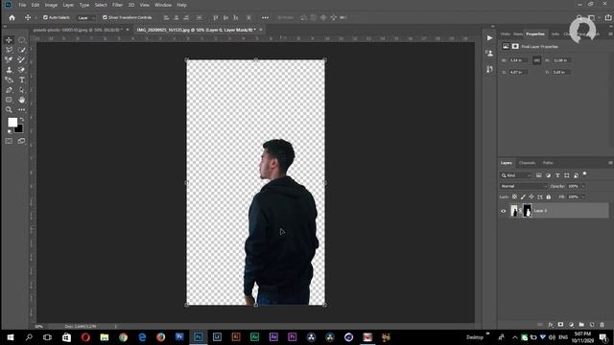Screen dimensions: 614x345
Task: Click the layer Opacity 100% value field
Action: tap(574, 186)
